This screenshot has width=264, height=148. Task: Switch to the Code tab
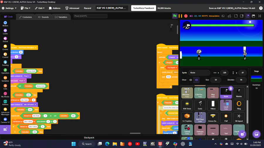(8, 17)
